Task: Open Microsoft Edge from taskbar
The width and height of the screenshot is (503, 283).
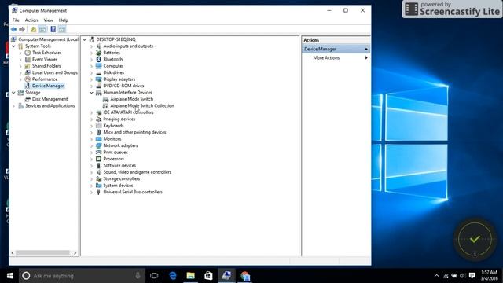Action: pyautogui.click(x=173, y=276)
